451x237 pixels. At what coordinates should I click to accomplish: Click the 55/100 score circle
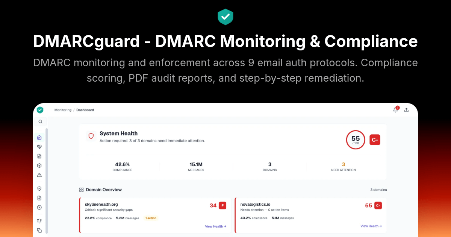(356, 140)
